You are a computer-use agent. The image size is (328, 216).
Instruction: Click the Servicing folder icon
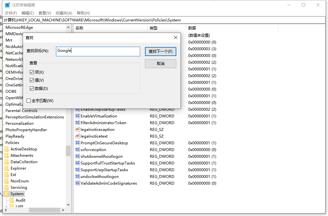coord(7,187)
